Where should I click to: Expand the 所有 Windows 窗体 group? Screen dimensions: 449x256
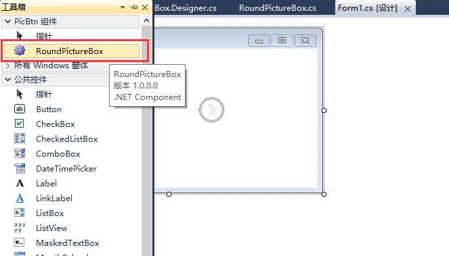click(7, 66)
